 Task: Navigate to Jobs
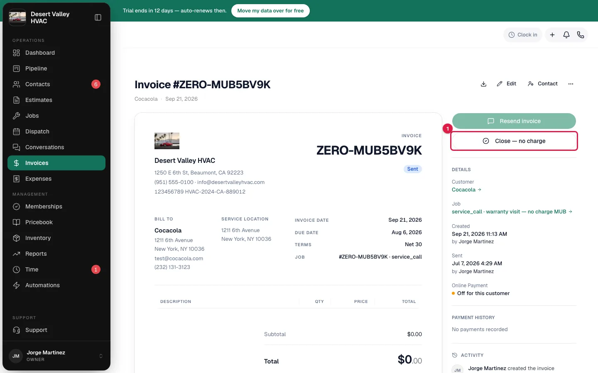56,116
